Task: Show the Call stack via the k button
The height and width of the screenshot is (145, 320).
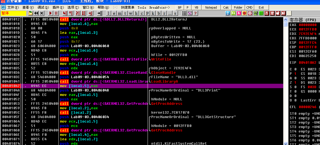Action: (x=153, y=13)
